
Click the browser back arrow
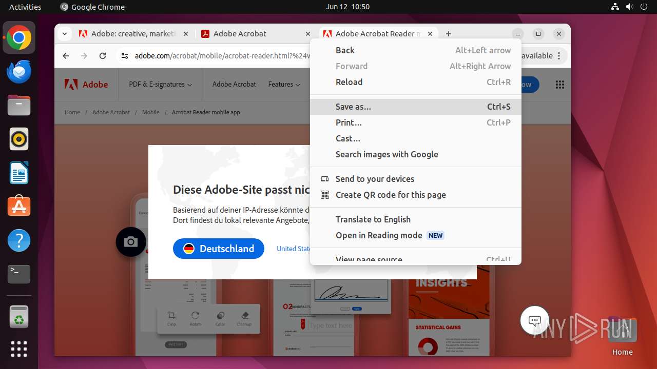click(x=66, y=56)
